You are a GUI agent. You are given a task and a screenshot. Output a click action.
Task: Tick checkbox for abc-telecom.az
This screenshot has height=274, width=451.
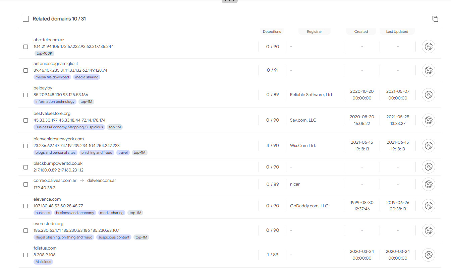point(25,47)
